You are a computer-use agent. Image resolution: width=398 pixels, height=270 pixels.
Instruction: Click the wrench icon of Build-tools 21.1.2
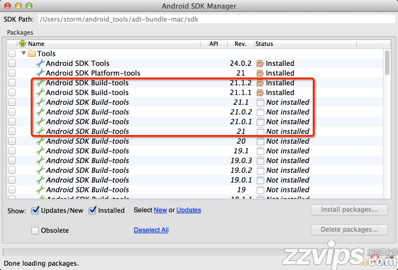click(x=40, y=83)
